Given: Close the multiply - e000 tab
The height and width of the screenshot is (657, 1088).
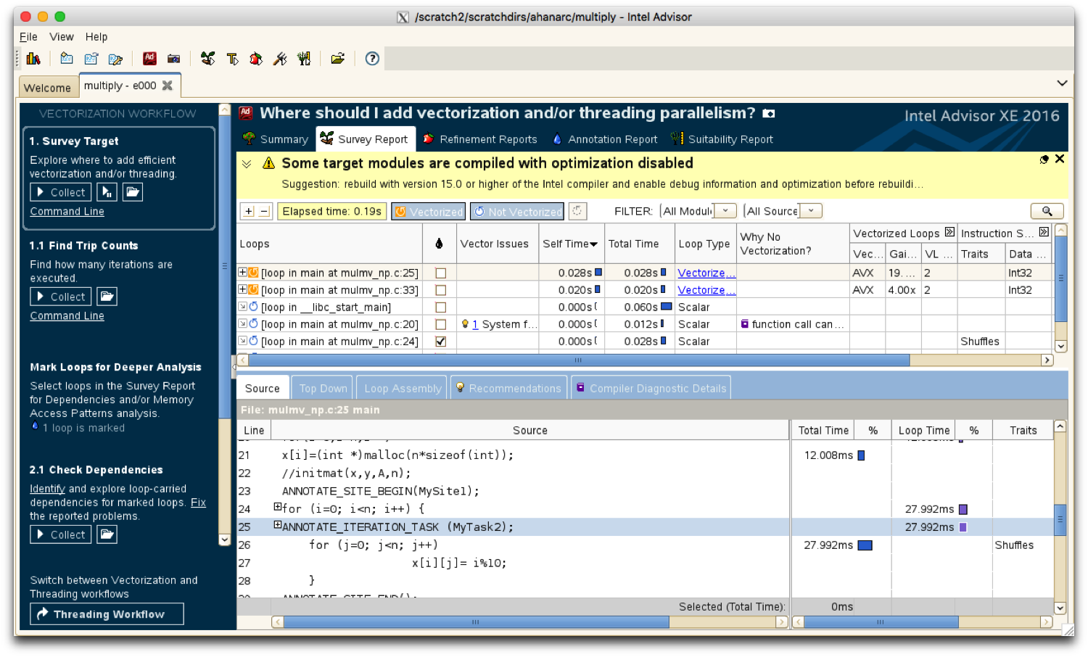Looking at the screenshot, I should pos(168,86).
